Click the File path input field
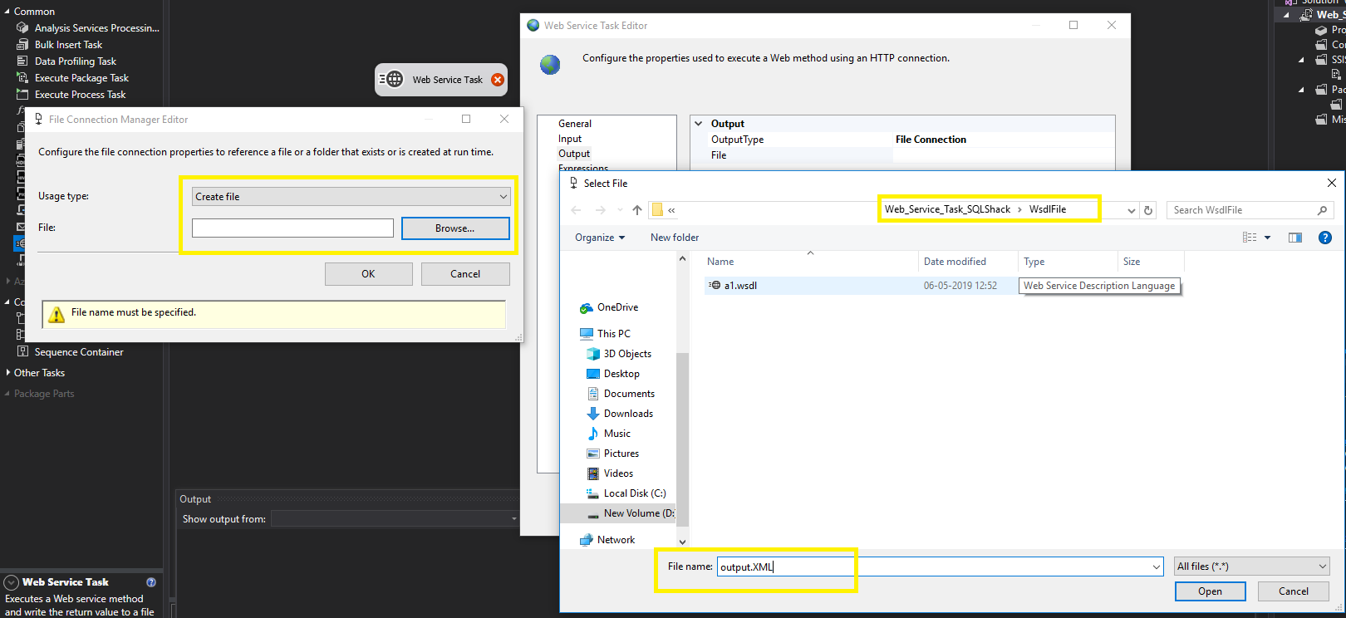Viewport: 1346px width, 618px height. (292, 228)
